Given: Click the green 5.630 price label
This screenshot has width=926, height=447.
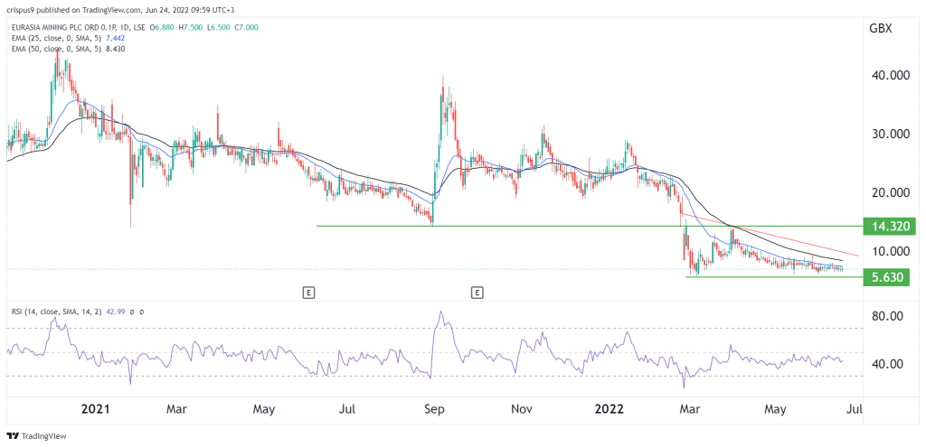Looking at the screenshot, I should click(890, 277).
